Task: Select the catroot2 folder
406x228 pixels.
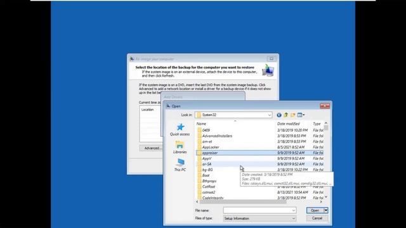Action: [209, 193]
